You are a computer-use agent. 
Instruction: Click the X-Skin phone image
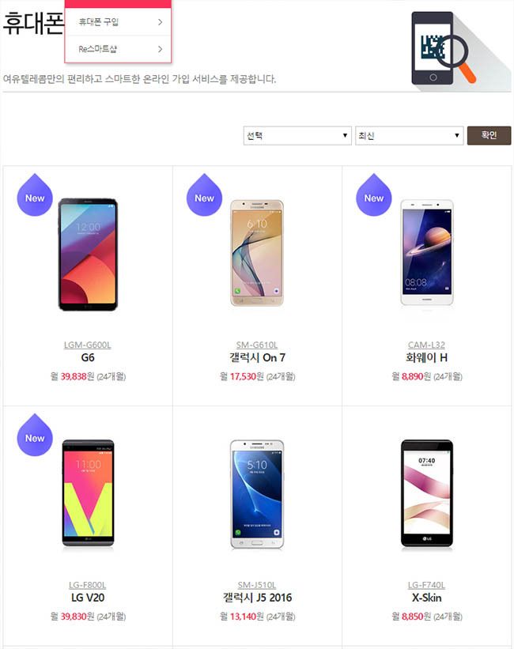[426, 493]
